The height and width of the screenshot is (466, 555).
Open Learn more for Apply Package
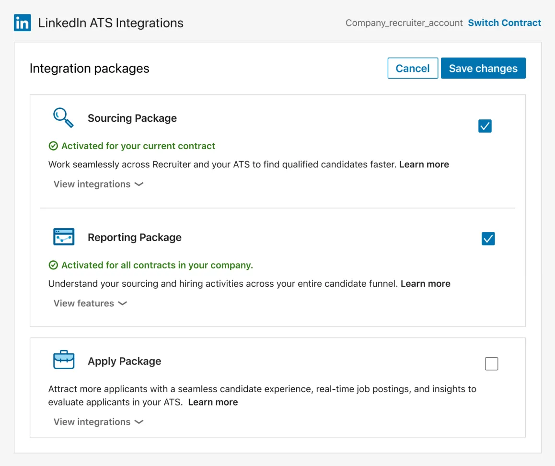[213, 402]
